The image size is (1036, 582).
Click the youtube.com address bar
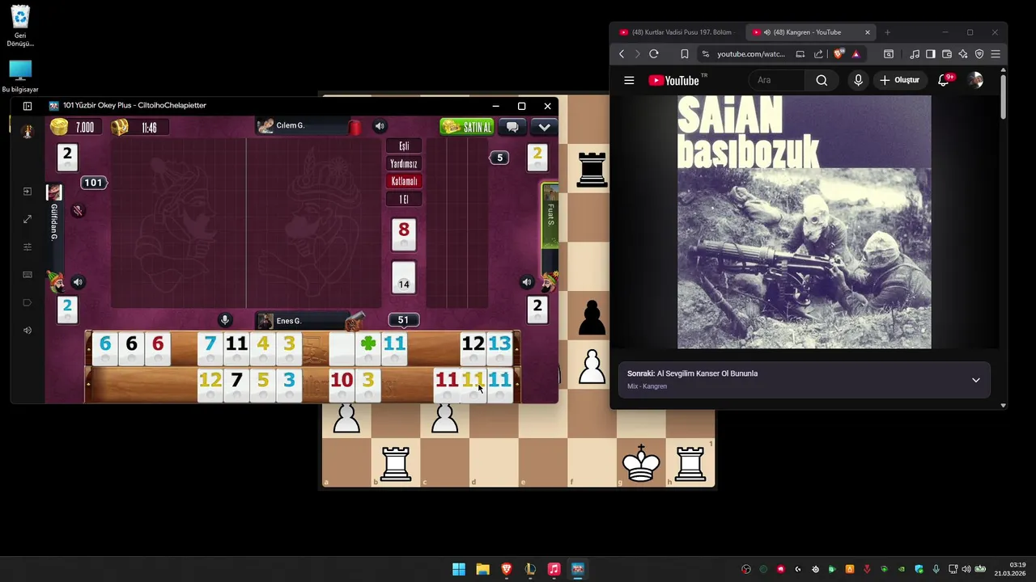(x=751, y=54)
